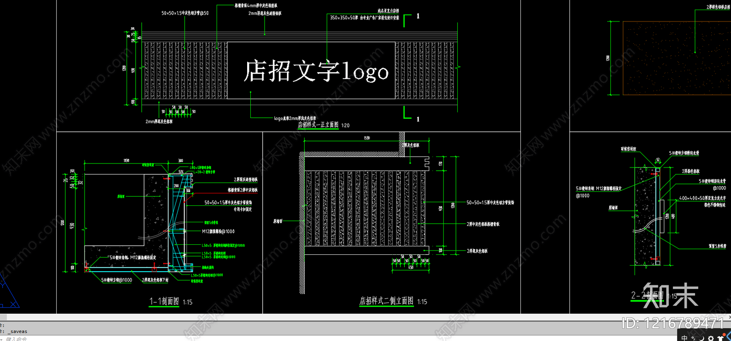Select the 5#镀锌方钢@1000 annotation
This screenshot has height=341, width=731.
tap(117, 280)
